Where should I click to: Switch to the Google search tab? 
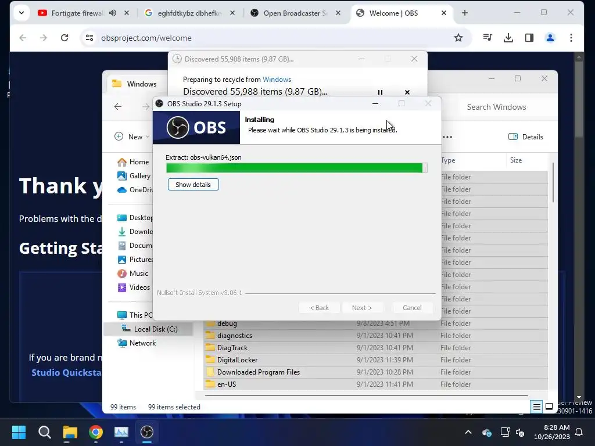189,13
